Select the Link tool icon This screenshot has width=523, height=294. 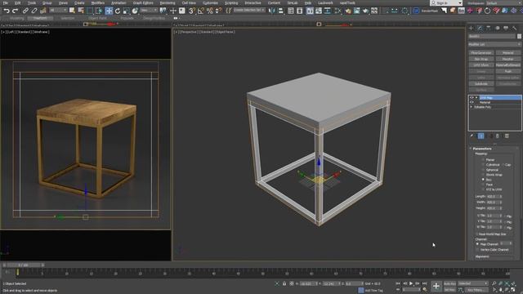[25, 11]
